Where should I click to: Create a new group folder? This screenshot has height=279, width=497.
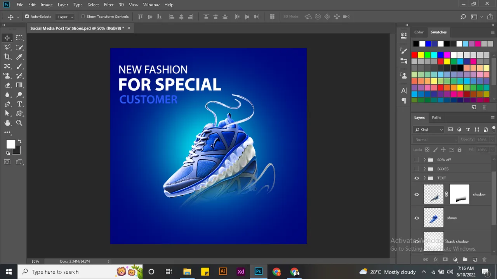[x=465, y=260]
